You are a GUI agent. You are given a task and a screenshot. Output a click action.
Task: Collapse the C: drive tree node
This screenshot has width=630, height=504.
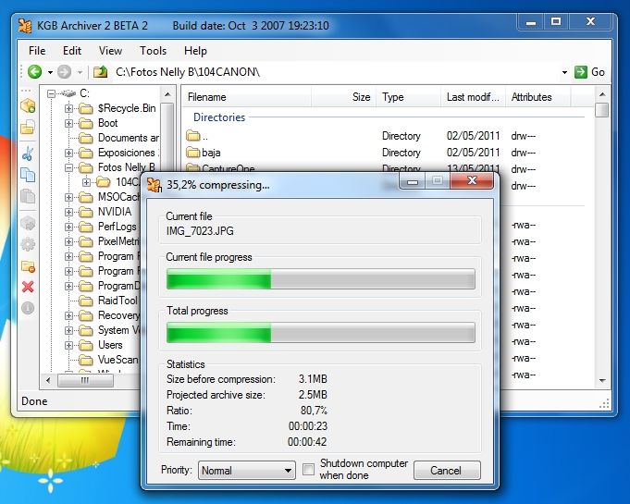click(51, 94)
